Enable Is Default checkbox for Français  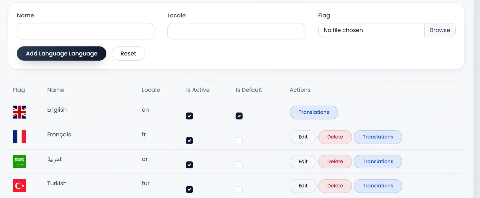239,140
